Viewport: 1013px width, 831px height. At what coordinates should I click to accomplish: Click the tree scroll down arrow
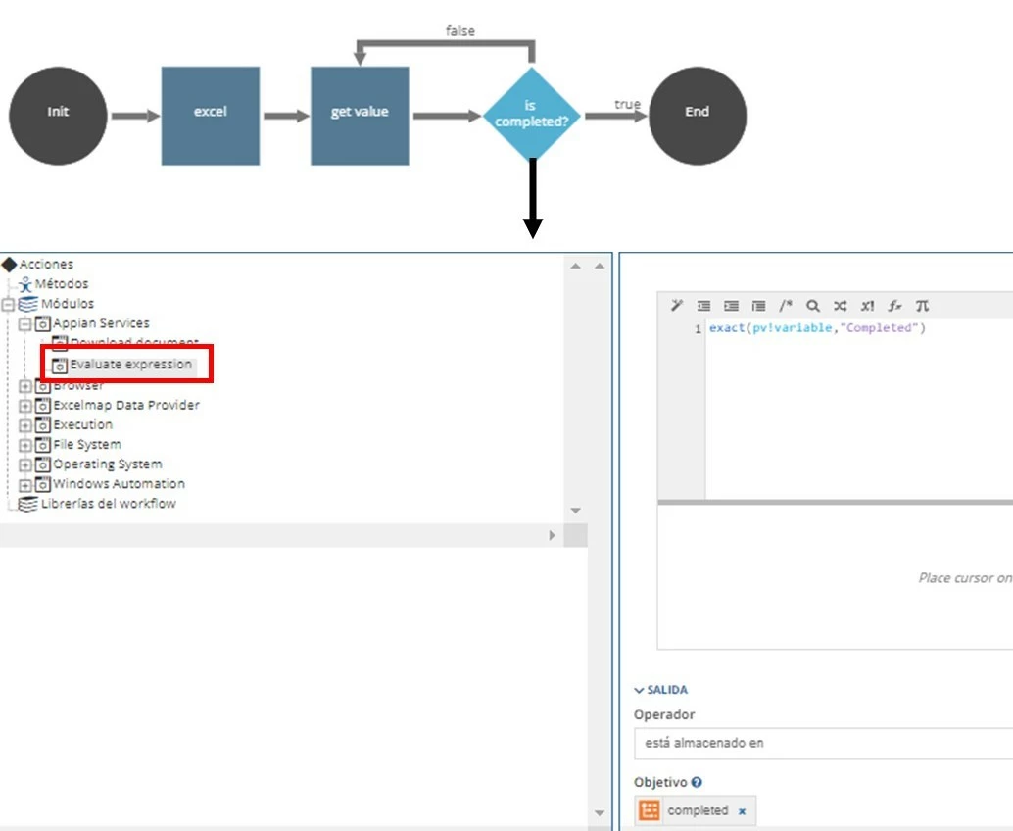pyautogui.click(x=576, y=511)
